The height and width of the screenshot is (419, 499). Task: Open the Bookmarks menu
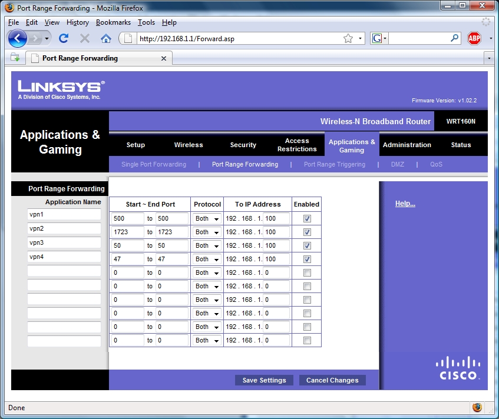(x=113, y=22)
